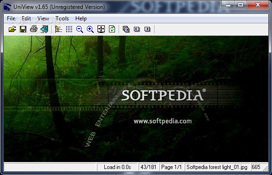Zoom in with the plus magnifier
The width and height of the screenshot is (272, 175).
tap(90, 29)
